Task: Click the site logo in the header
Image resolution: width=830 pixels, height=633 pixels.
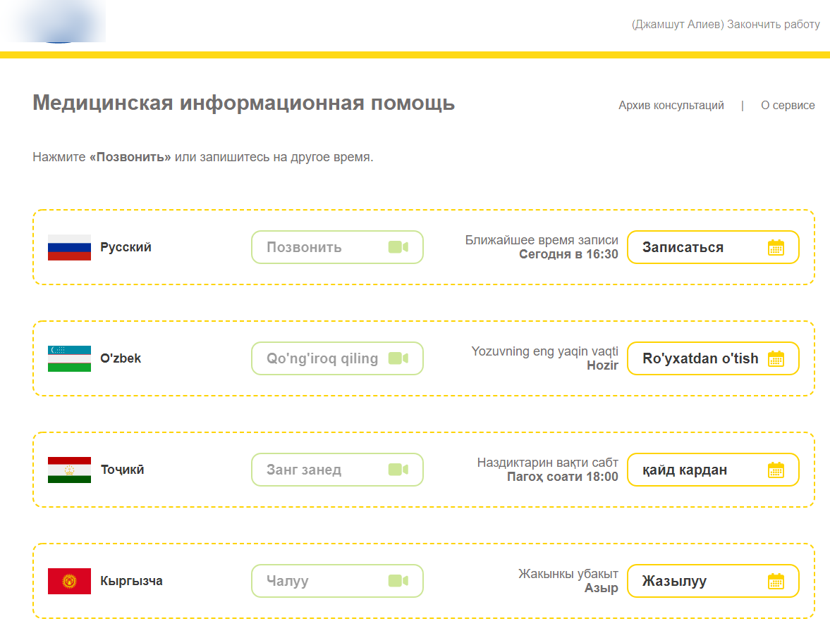Action: tap(53, 22)
